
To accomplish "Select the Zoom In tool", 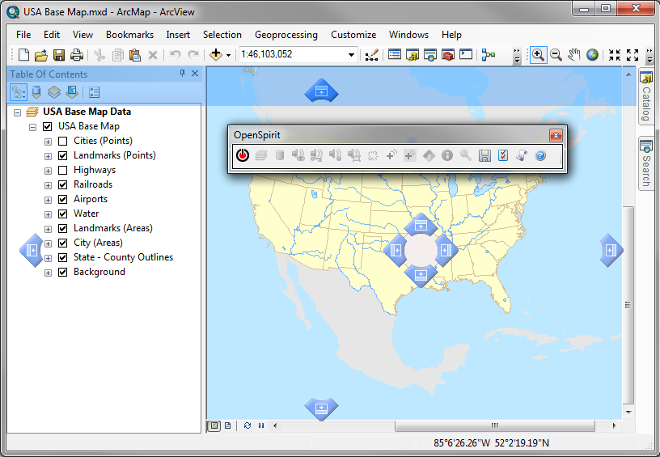I will [538, 55].
